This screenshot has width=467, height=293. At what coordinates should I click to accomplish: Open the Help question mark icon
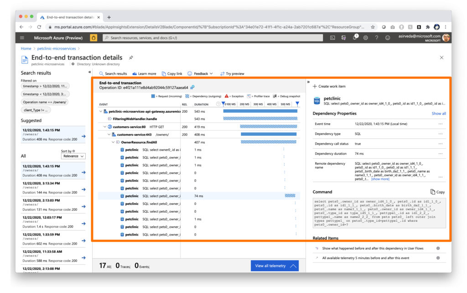tap(376, 37)
